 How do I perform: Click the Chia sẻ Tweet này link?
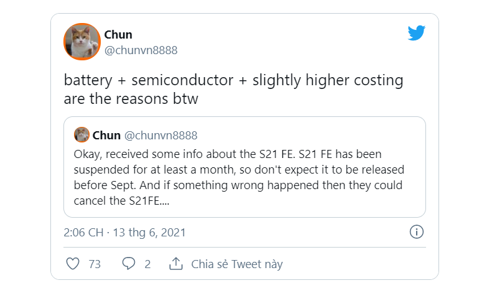point(237,264)
